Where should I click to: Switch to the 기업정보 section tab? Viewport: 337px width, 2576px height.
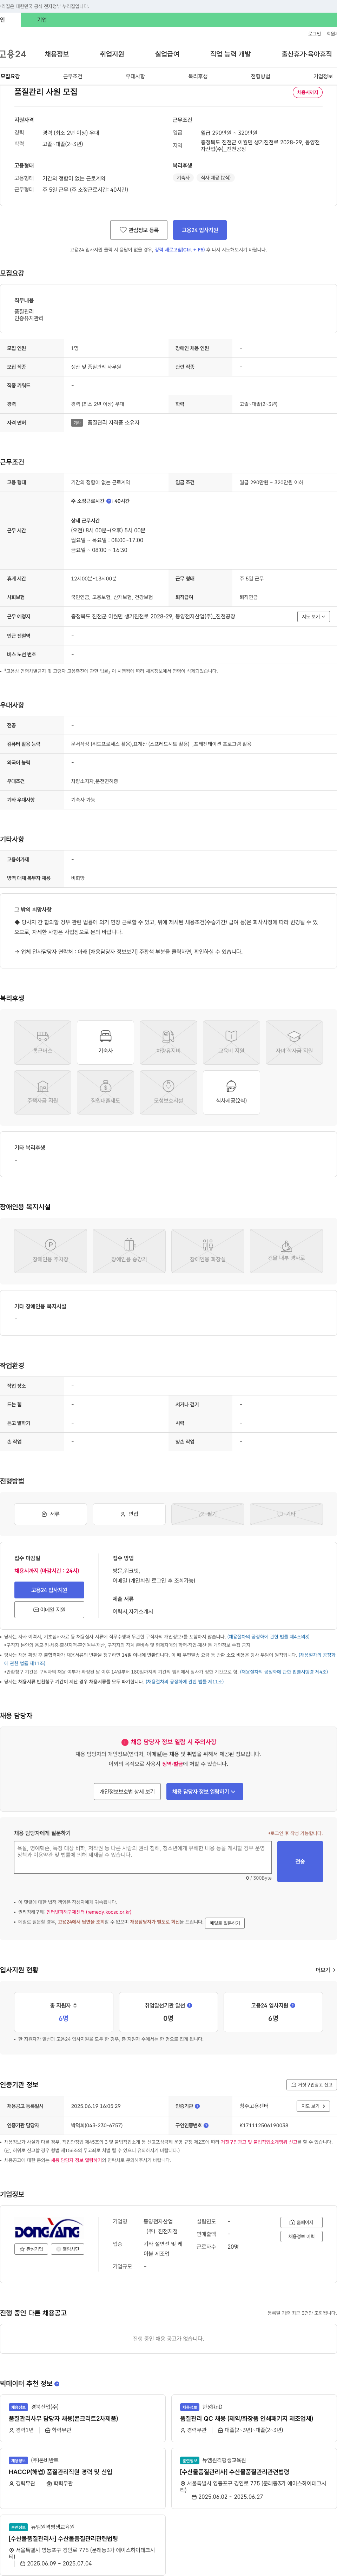coord(323,76)
